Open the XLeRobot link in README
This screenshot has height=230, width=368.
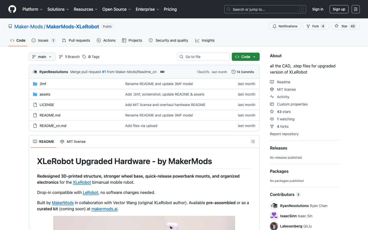click(x=82, y=182)
